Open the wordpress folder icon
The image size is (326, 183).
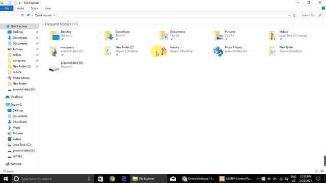[54, 51]
